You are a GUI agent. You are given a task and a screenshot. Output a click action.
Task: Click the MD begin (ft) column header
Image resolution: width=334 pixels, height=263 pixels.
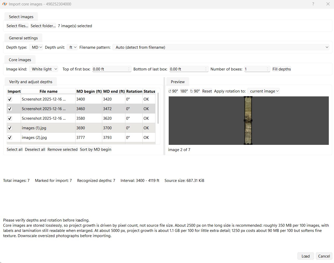(x=89, y=91)
